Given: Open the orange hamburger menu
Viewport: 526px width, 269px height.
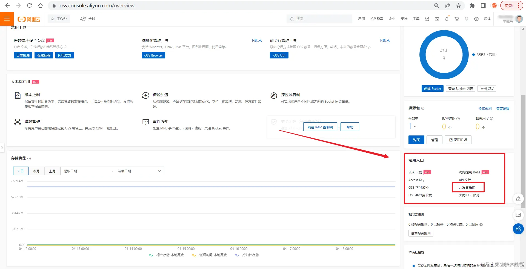Looking at the screenshot, I should click(7, 19).
